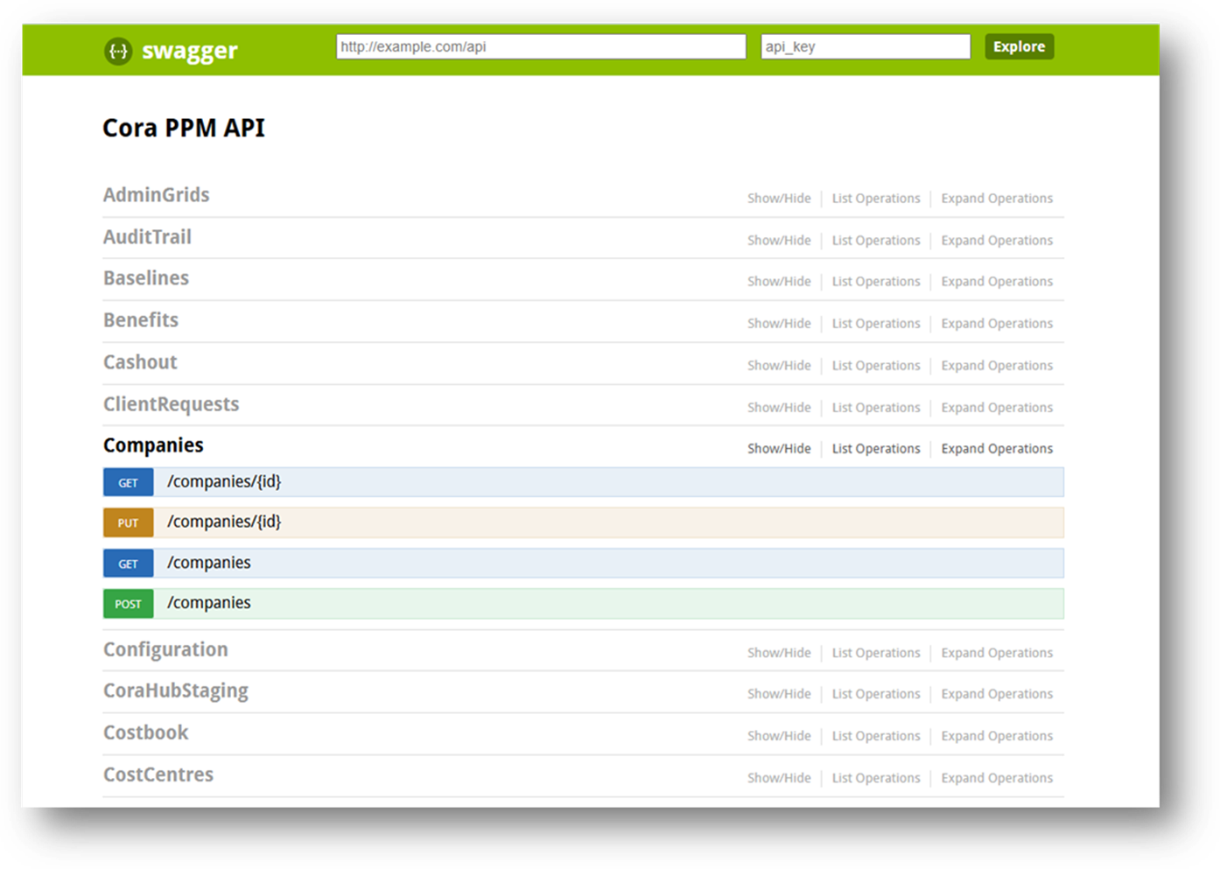Click Show/Hide for Configuration
This screenshot has width=1220, height=869.
[x=779, y=653]
